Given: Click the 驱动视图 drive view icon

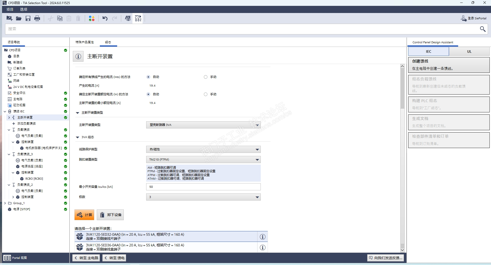Looking at the screenshot, I should point(10,105).
